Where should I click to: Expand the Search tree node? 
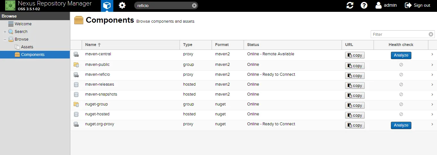5,32
